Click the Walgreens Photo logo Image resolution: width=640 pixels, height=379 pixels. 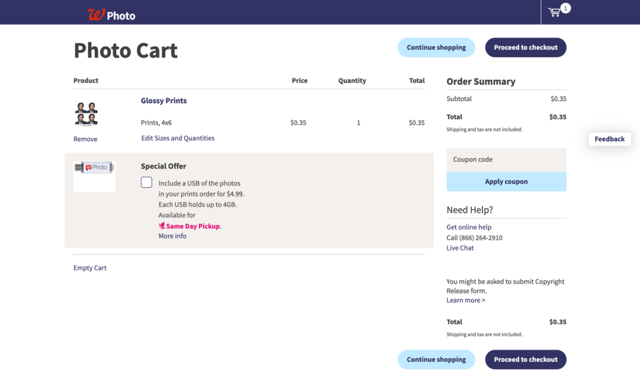(111, 15)
